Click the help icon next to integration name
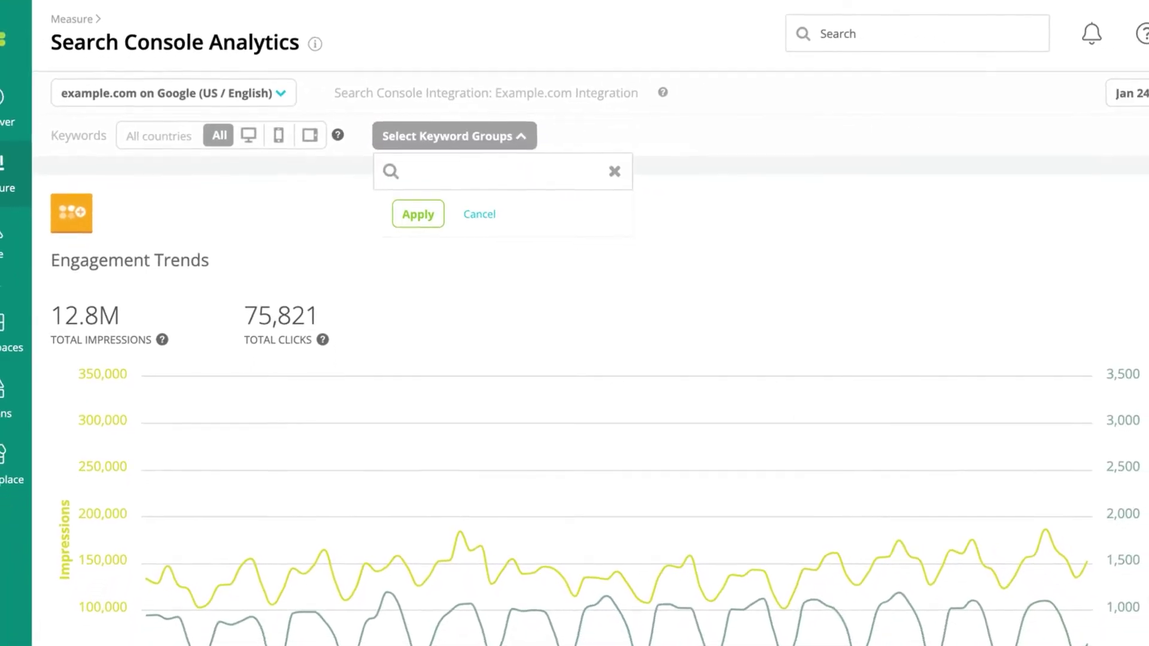 point(662,92)
